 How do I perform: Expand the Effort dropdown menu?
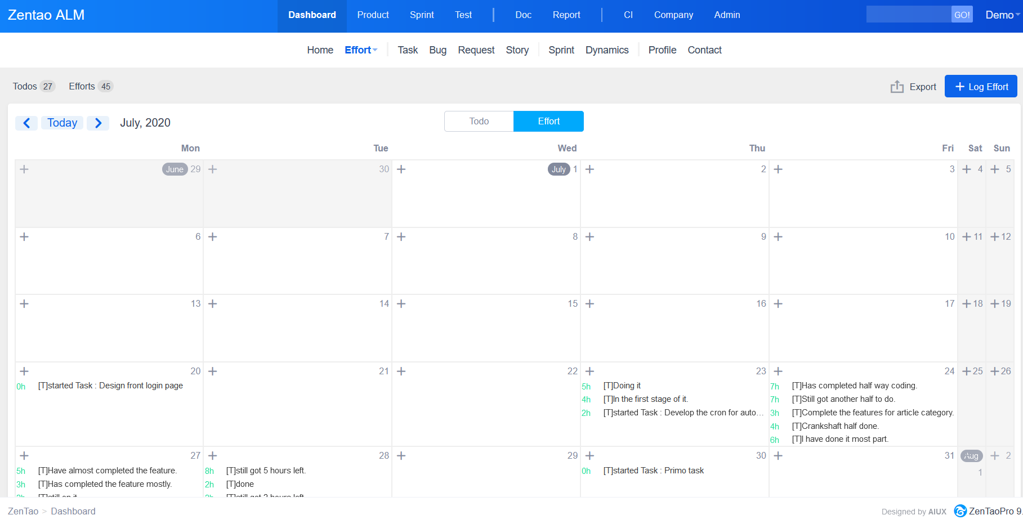(361, 50)
